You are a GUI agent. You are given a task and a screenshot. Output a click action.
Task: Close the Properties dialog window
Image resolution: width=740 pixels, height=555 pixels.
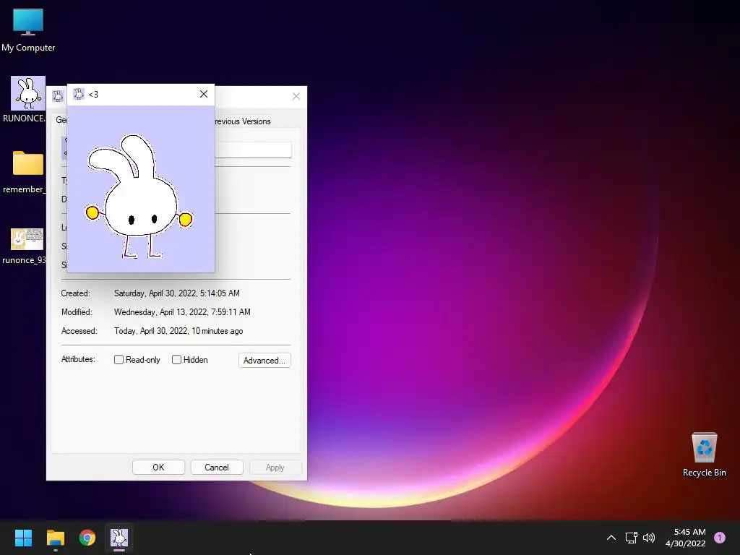296,96
